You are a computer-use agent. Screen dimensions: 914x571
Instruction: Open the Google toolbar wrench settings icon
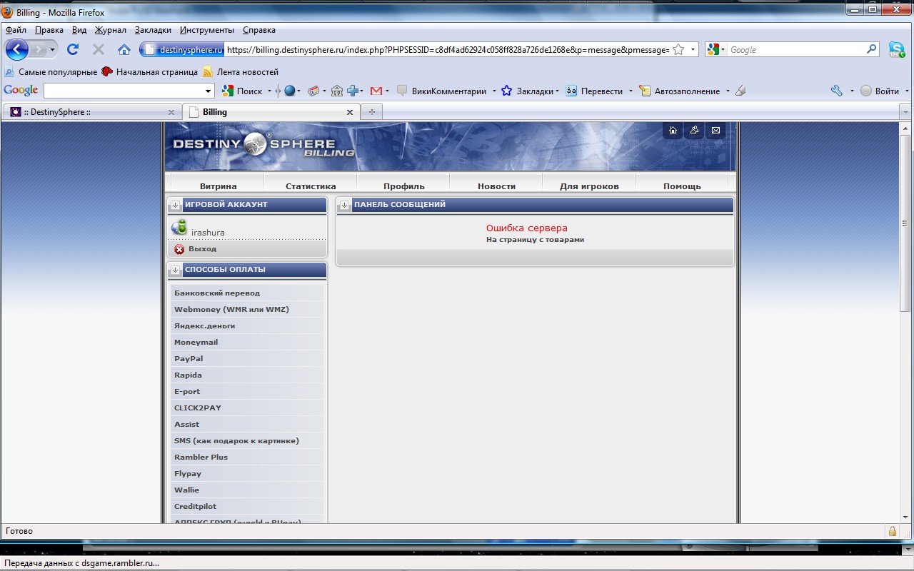[837, 91]
